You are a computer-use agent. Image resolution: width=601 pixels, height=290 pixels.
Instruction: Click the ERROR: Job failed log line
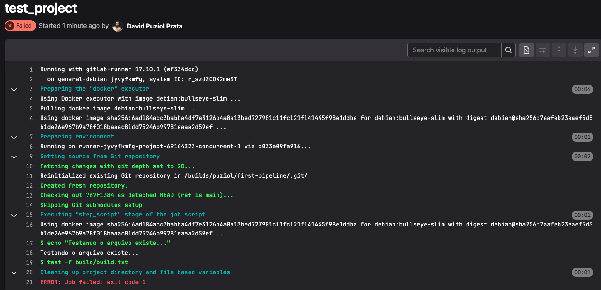click(92, 282)
